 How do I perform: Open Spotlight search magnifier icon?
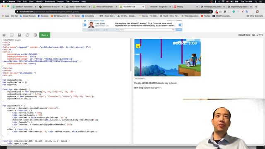point(256,2)
